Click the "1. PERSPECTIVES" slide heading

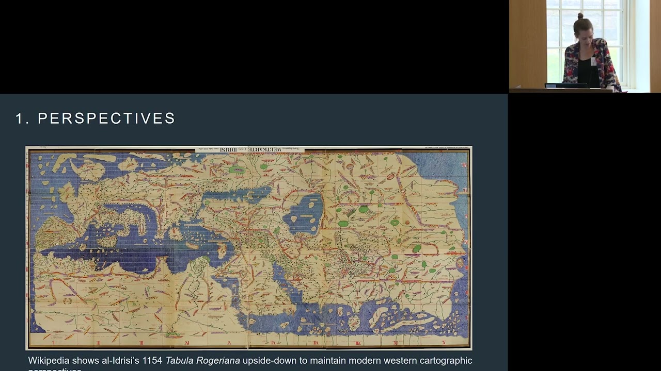(96, 119)
